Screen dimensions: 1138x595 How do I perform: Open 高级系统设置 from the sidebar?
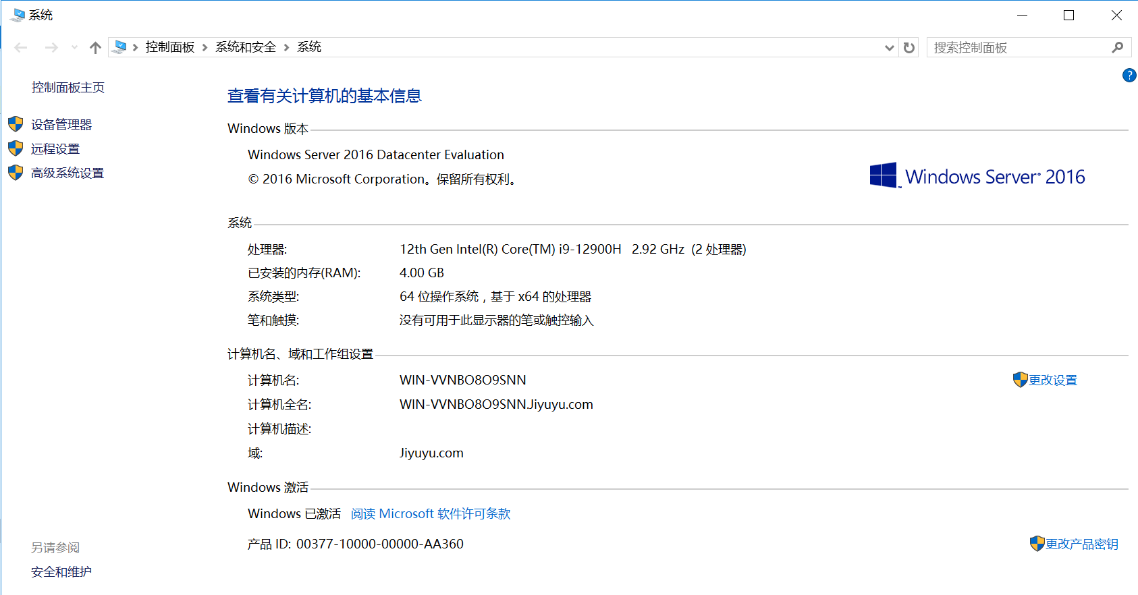pyautogui.click(x=67, y=173)
